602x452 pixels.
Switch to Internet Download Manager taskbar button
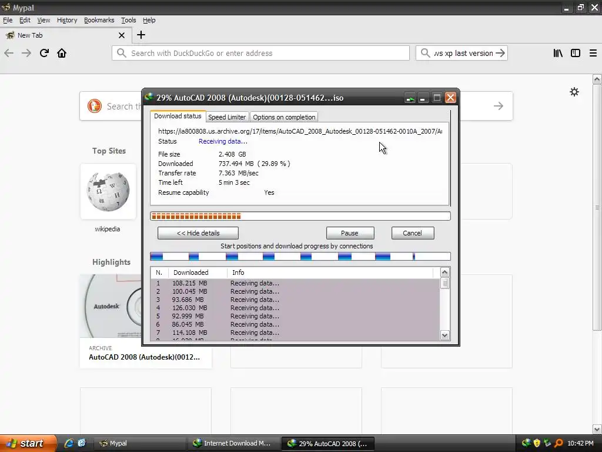(235, 443)
